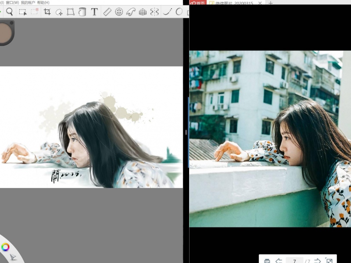The image size is (351, 263).
Task: Toggle the Ruler guide
Action: tap(107, 12)
